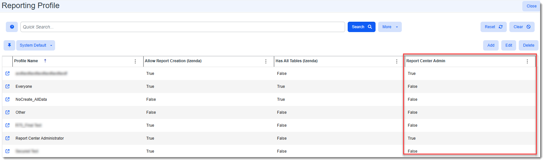Image resolution: width=545 pixels, height=162 pixels.
Task: Click the pin icon beside System Default
Action: 9,45
